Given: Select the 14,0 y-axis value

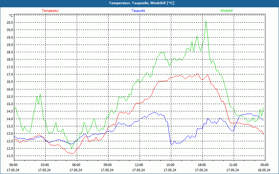Looking at the screenshot, I should [10, 119].
